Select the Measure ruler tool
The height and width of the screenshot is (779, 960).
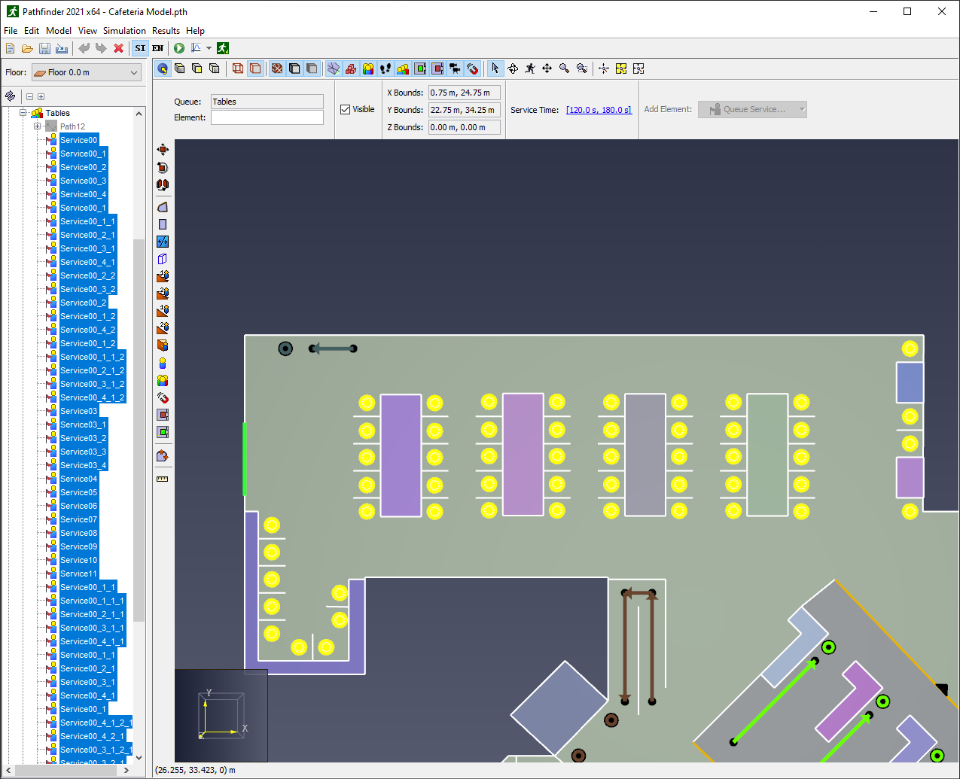click(x=163, y=479)
